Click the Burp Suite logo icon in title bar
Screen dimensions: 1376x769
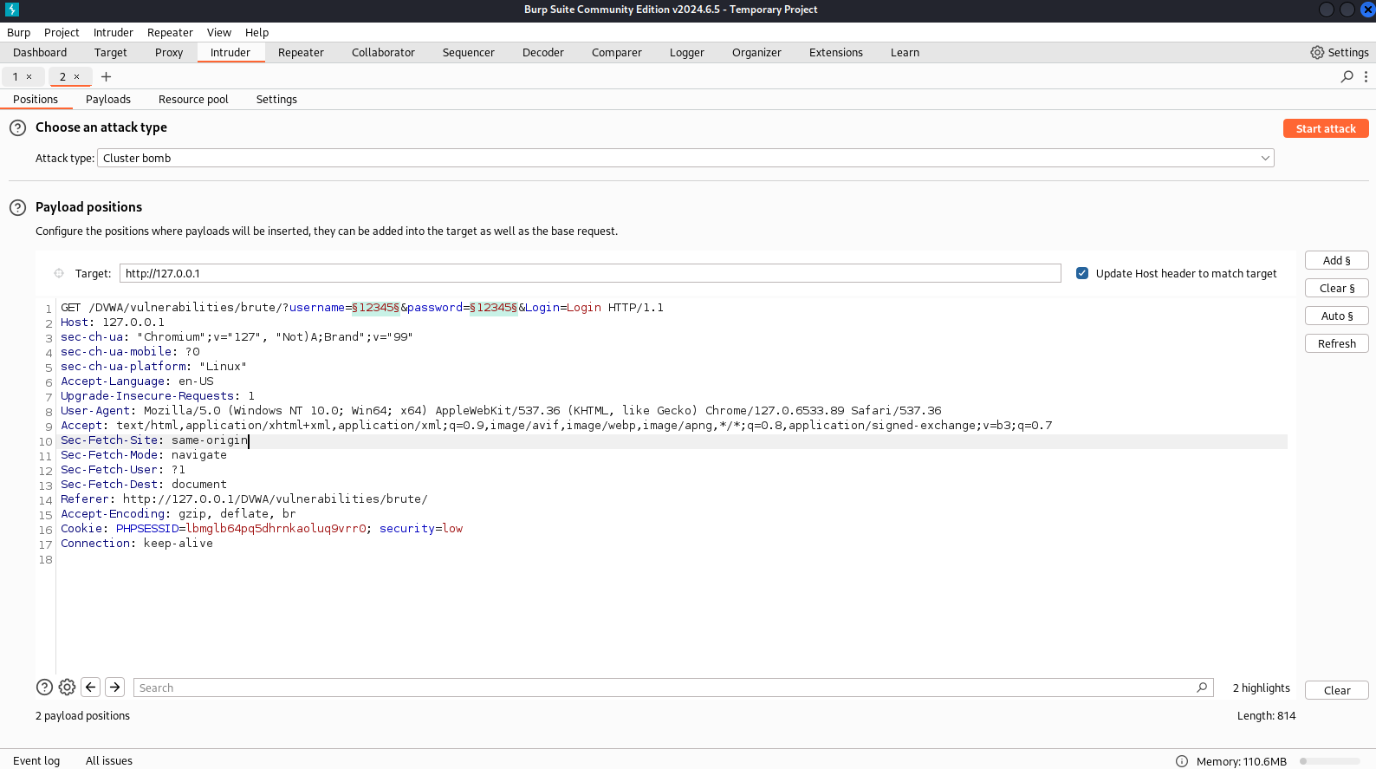(11, 10)
